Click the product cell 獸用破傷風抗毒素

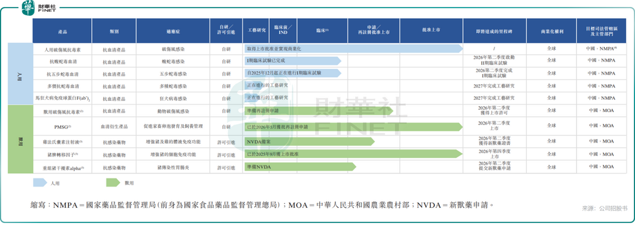click(x=62, y=111)
